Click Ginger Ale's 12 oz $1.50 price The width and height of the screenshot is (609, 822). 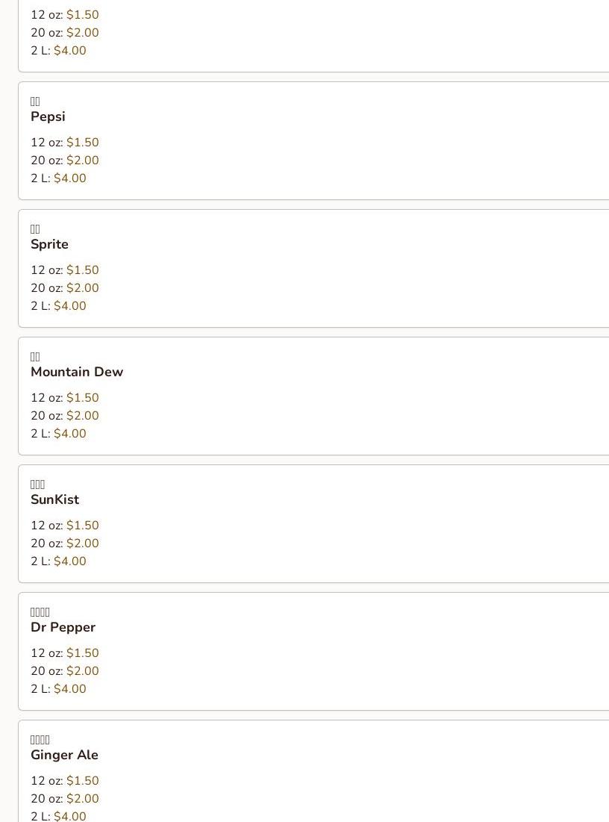point(82,781)
